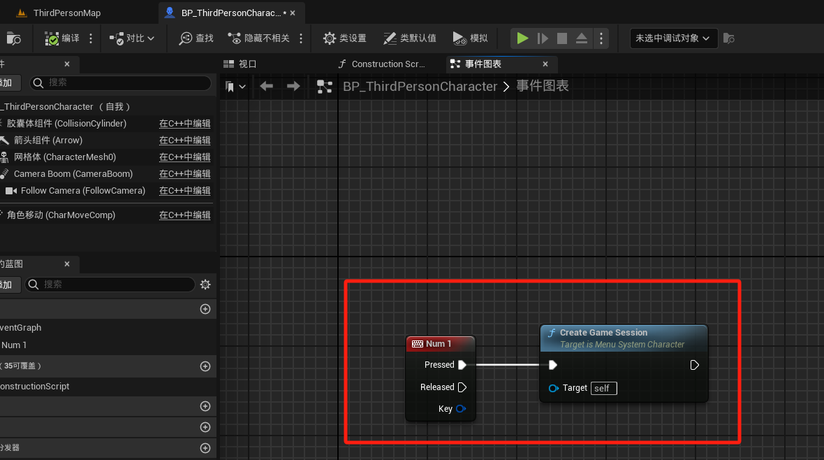824x460 pixels.
Task: Select EventGraph in My Blueprint list
Action: coord(21,328)
